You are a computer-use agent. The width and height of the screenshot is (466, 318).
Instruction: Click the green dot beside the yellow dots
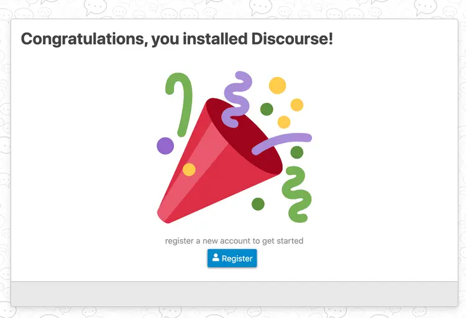click(267, 109)
